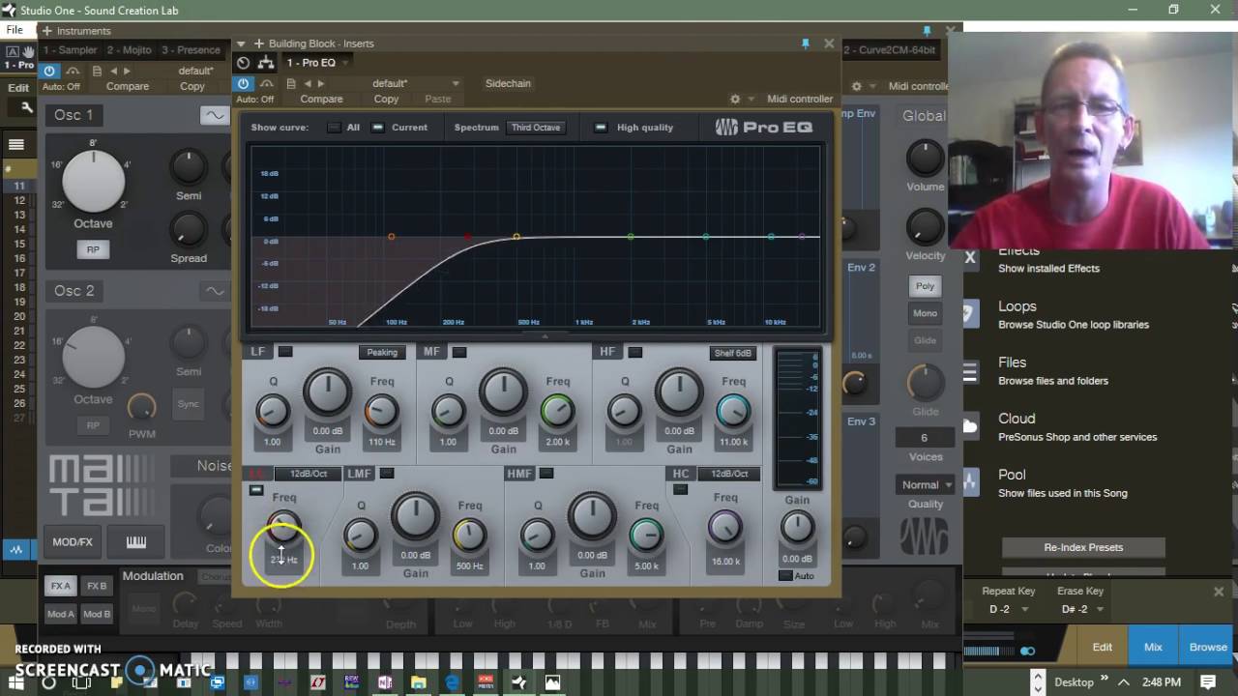
Task: Click the Pro EQ automation mode icon
Action: pyautogui.click(x=265, y=83)
